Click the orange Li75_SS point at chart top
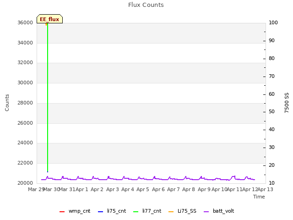 (x=46, y=24)
